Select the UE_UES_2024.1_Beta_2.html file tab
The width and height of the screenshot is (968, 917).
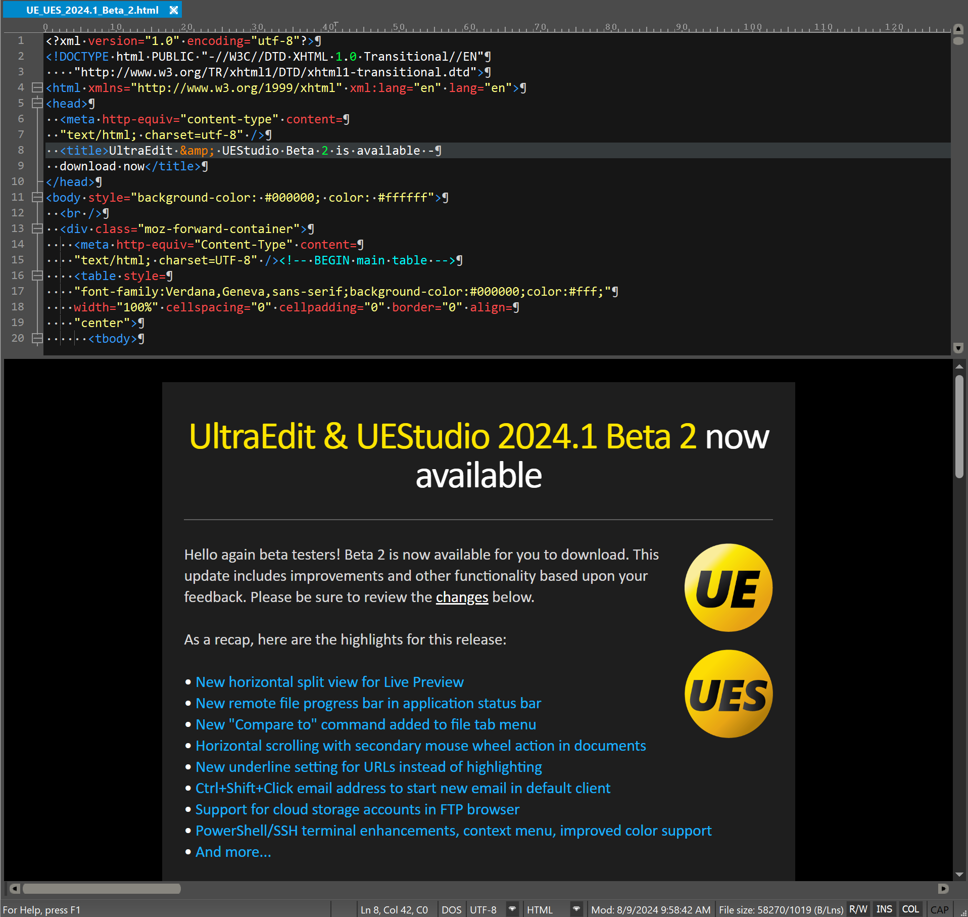(x=92, y=10)
